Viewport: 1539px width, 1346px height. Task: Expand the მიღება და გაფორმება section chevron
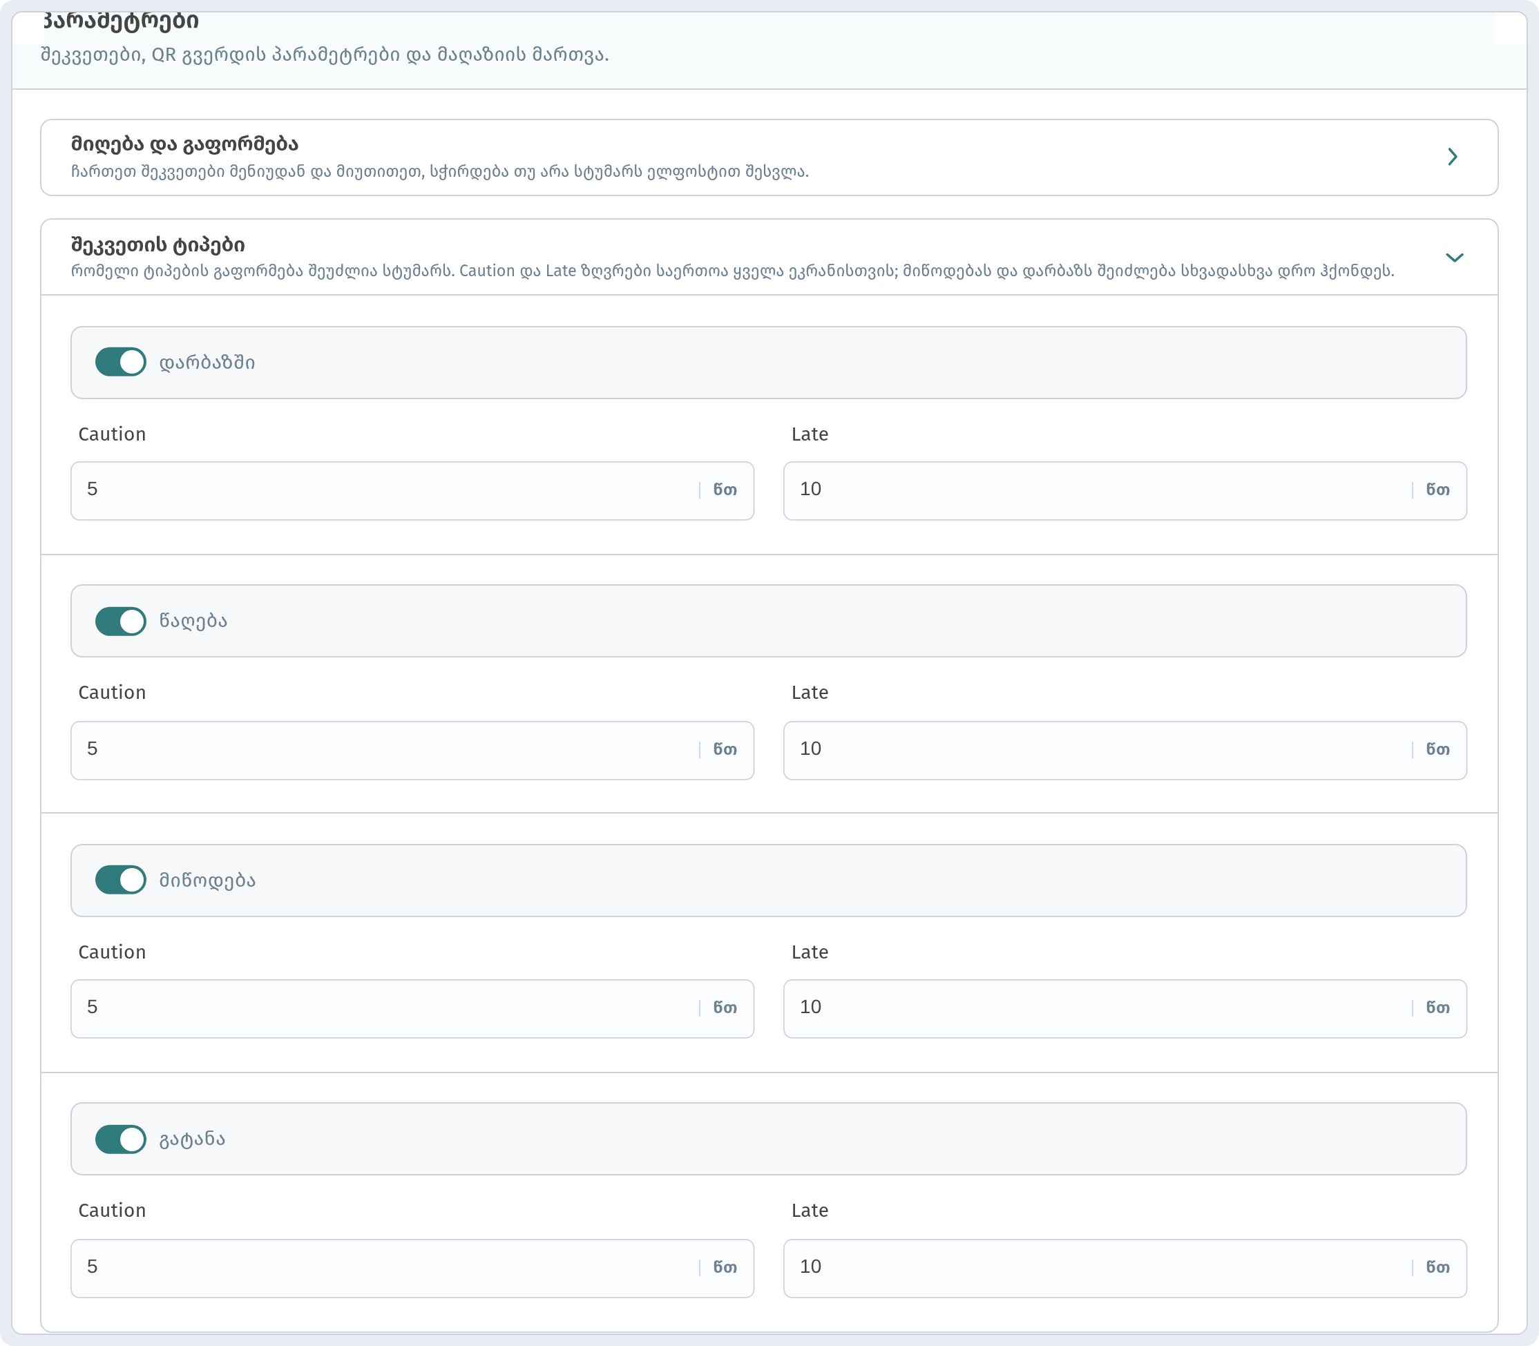[1452, 157]
